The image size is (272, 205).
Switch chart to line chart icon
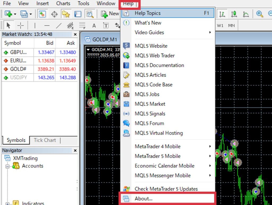(246, 14)
